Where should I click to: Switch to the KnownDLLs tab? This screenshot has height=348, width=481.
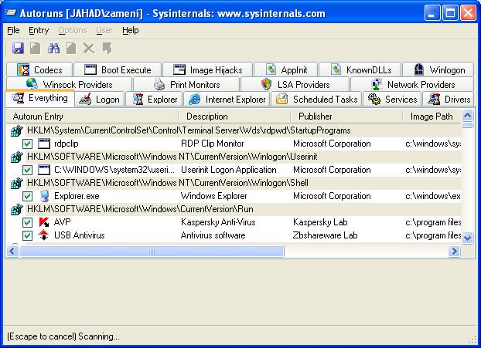pyautogui.click(x=360, y=70)
